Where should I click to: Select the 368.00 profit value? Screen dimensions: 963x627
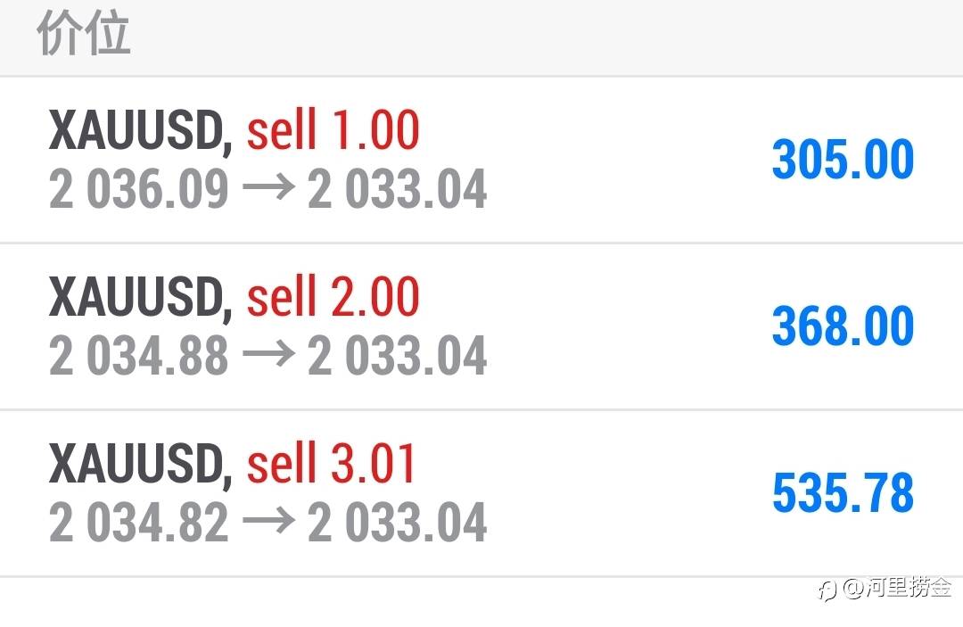tap(843, 326)
